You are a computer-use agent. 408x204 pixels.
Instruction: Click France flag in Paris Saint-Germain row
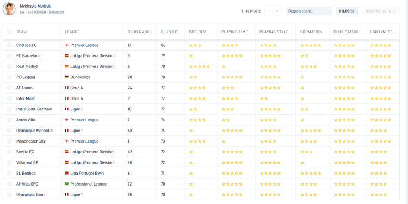coord(66,109)
